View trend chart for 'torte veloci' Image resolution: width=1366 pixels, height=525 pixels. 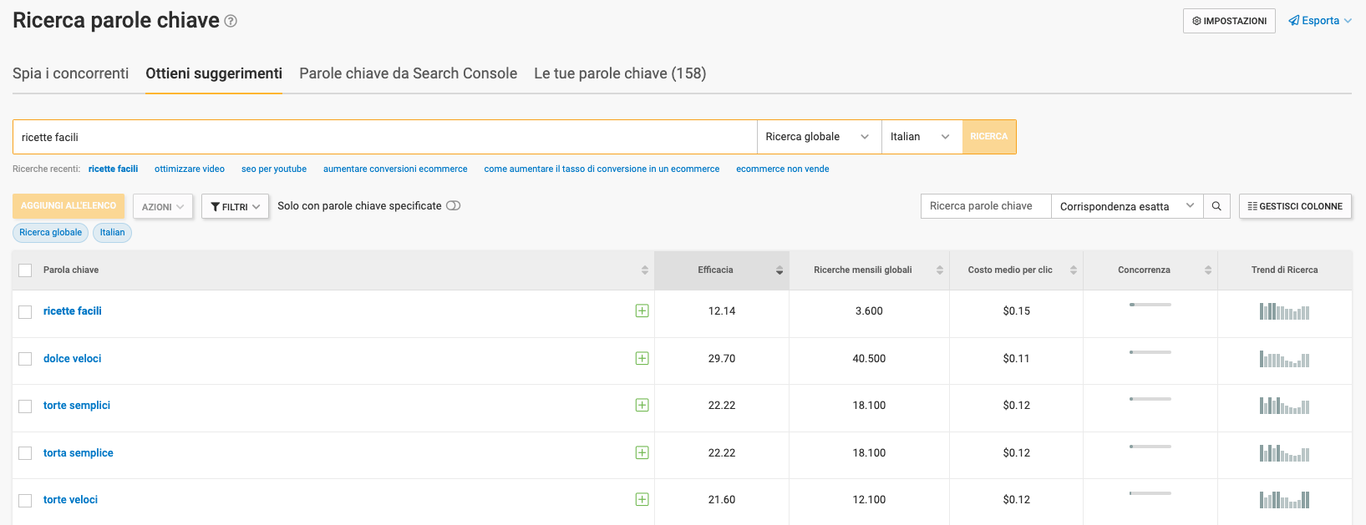(x=1284, y=500)
